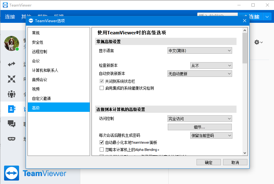Enable 启用集成的系统健康状况检测 checkbox

tap(102, 88)
